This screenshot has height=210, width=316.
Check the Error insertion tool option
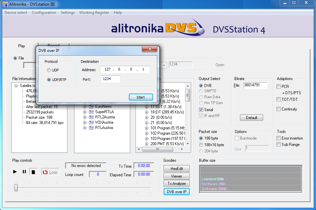click(278, 138)
